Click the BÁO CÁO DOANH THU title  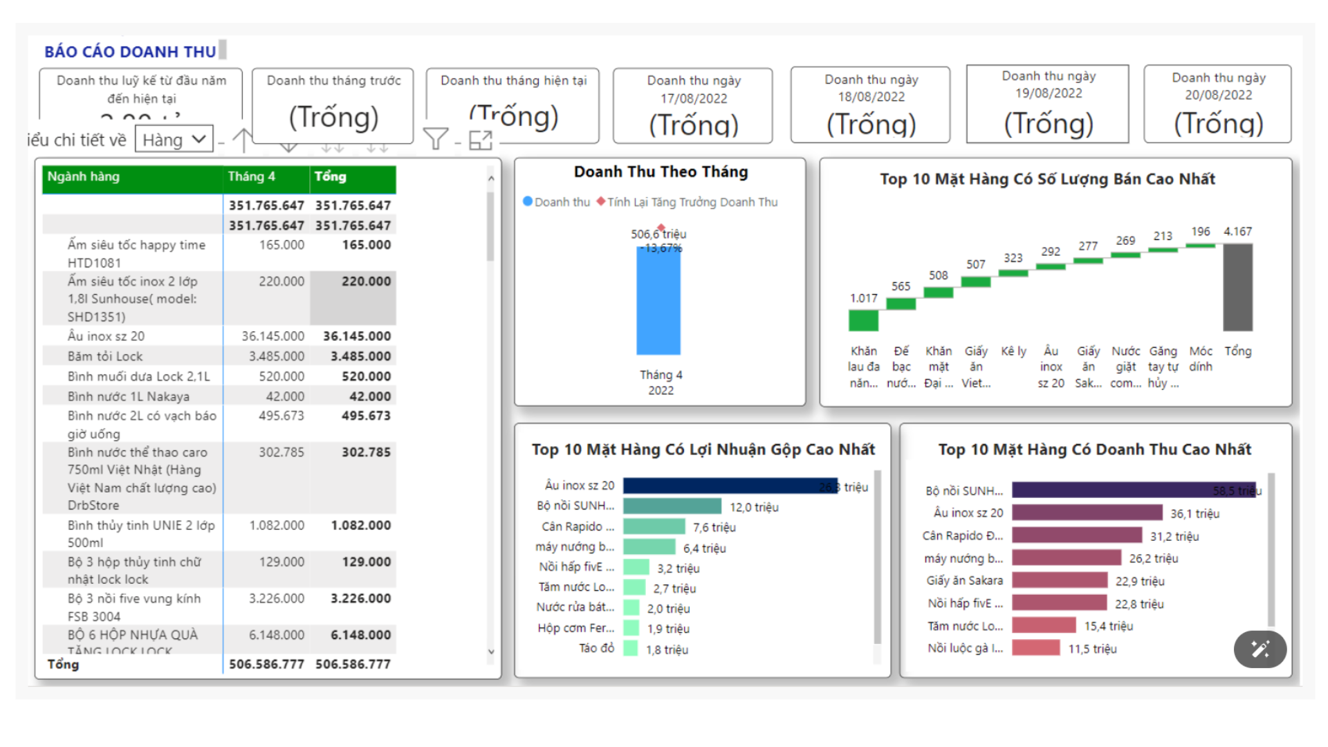pos(130,52)
